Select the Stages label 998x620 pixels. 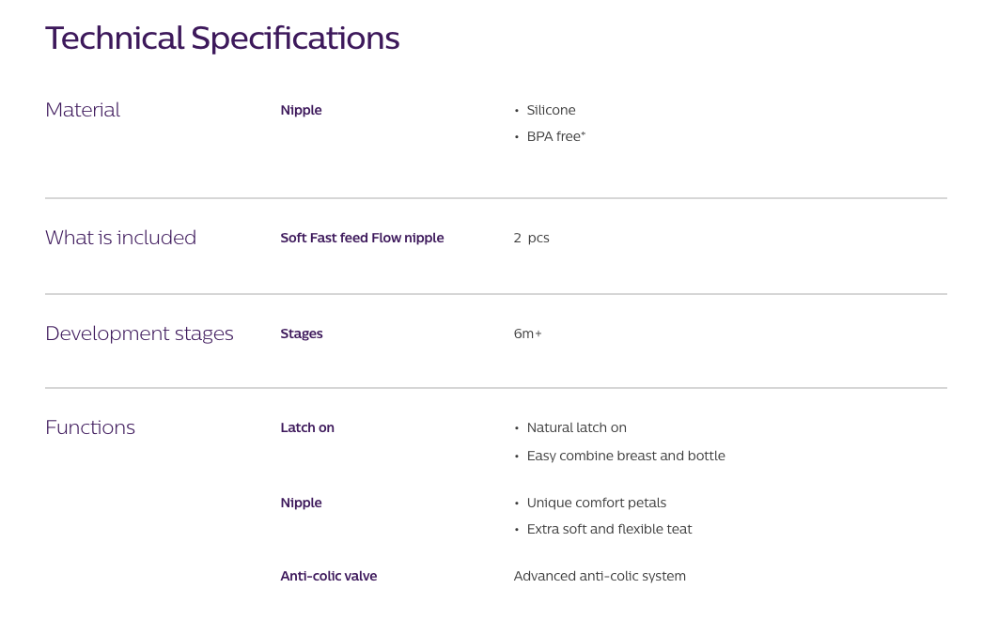pyautogui.click(x=301, y=333)
